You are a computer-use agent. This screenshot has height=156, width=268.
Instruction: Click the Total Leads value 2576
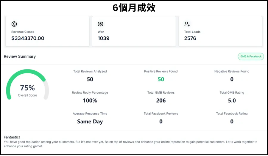click(190, 38)
